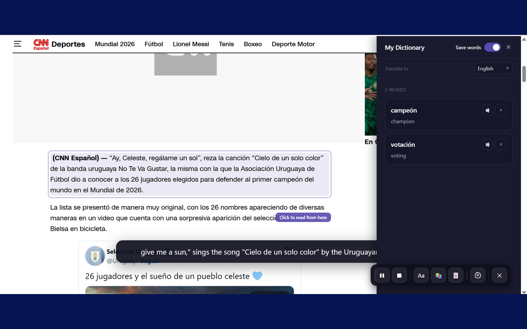Play pronunciation of votación
This screenshot has width=527, height=329.
coord(487,144)
